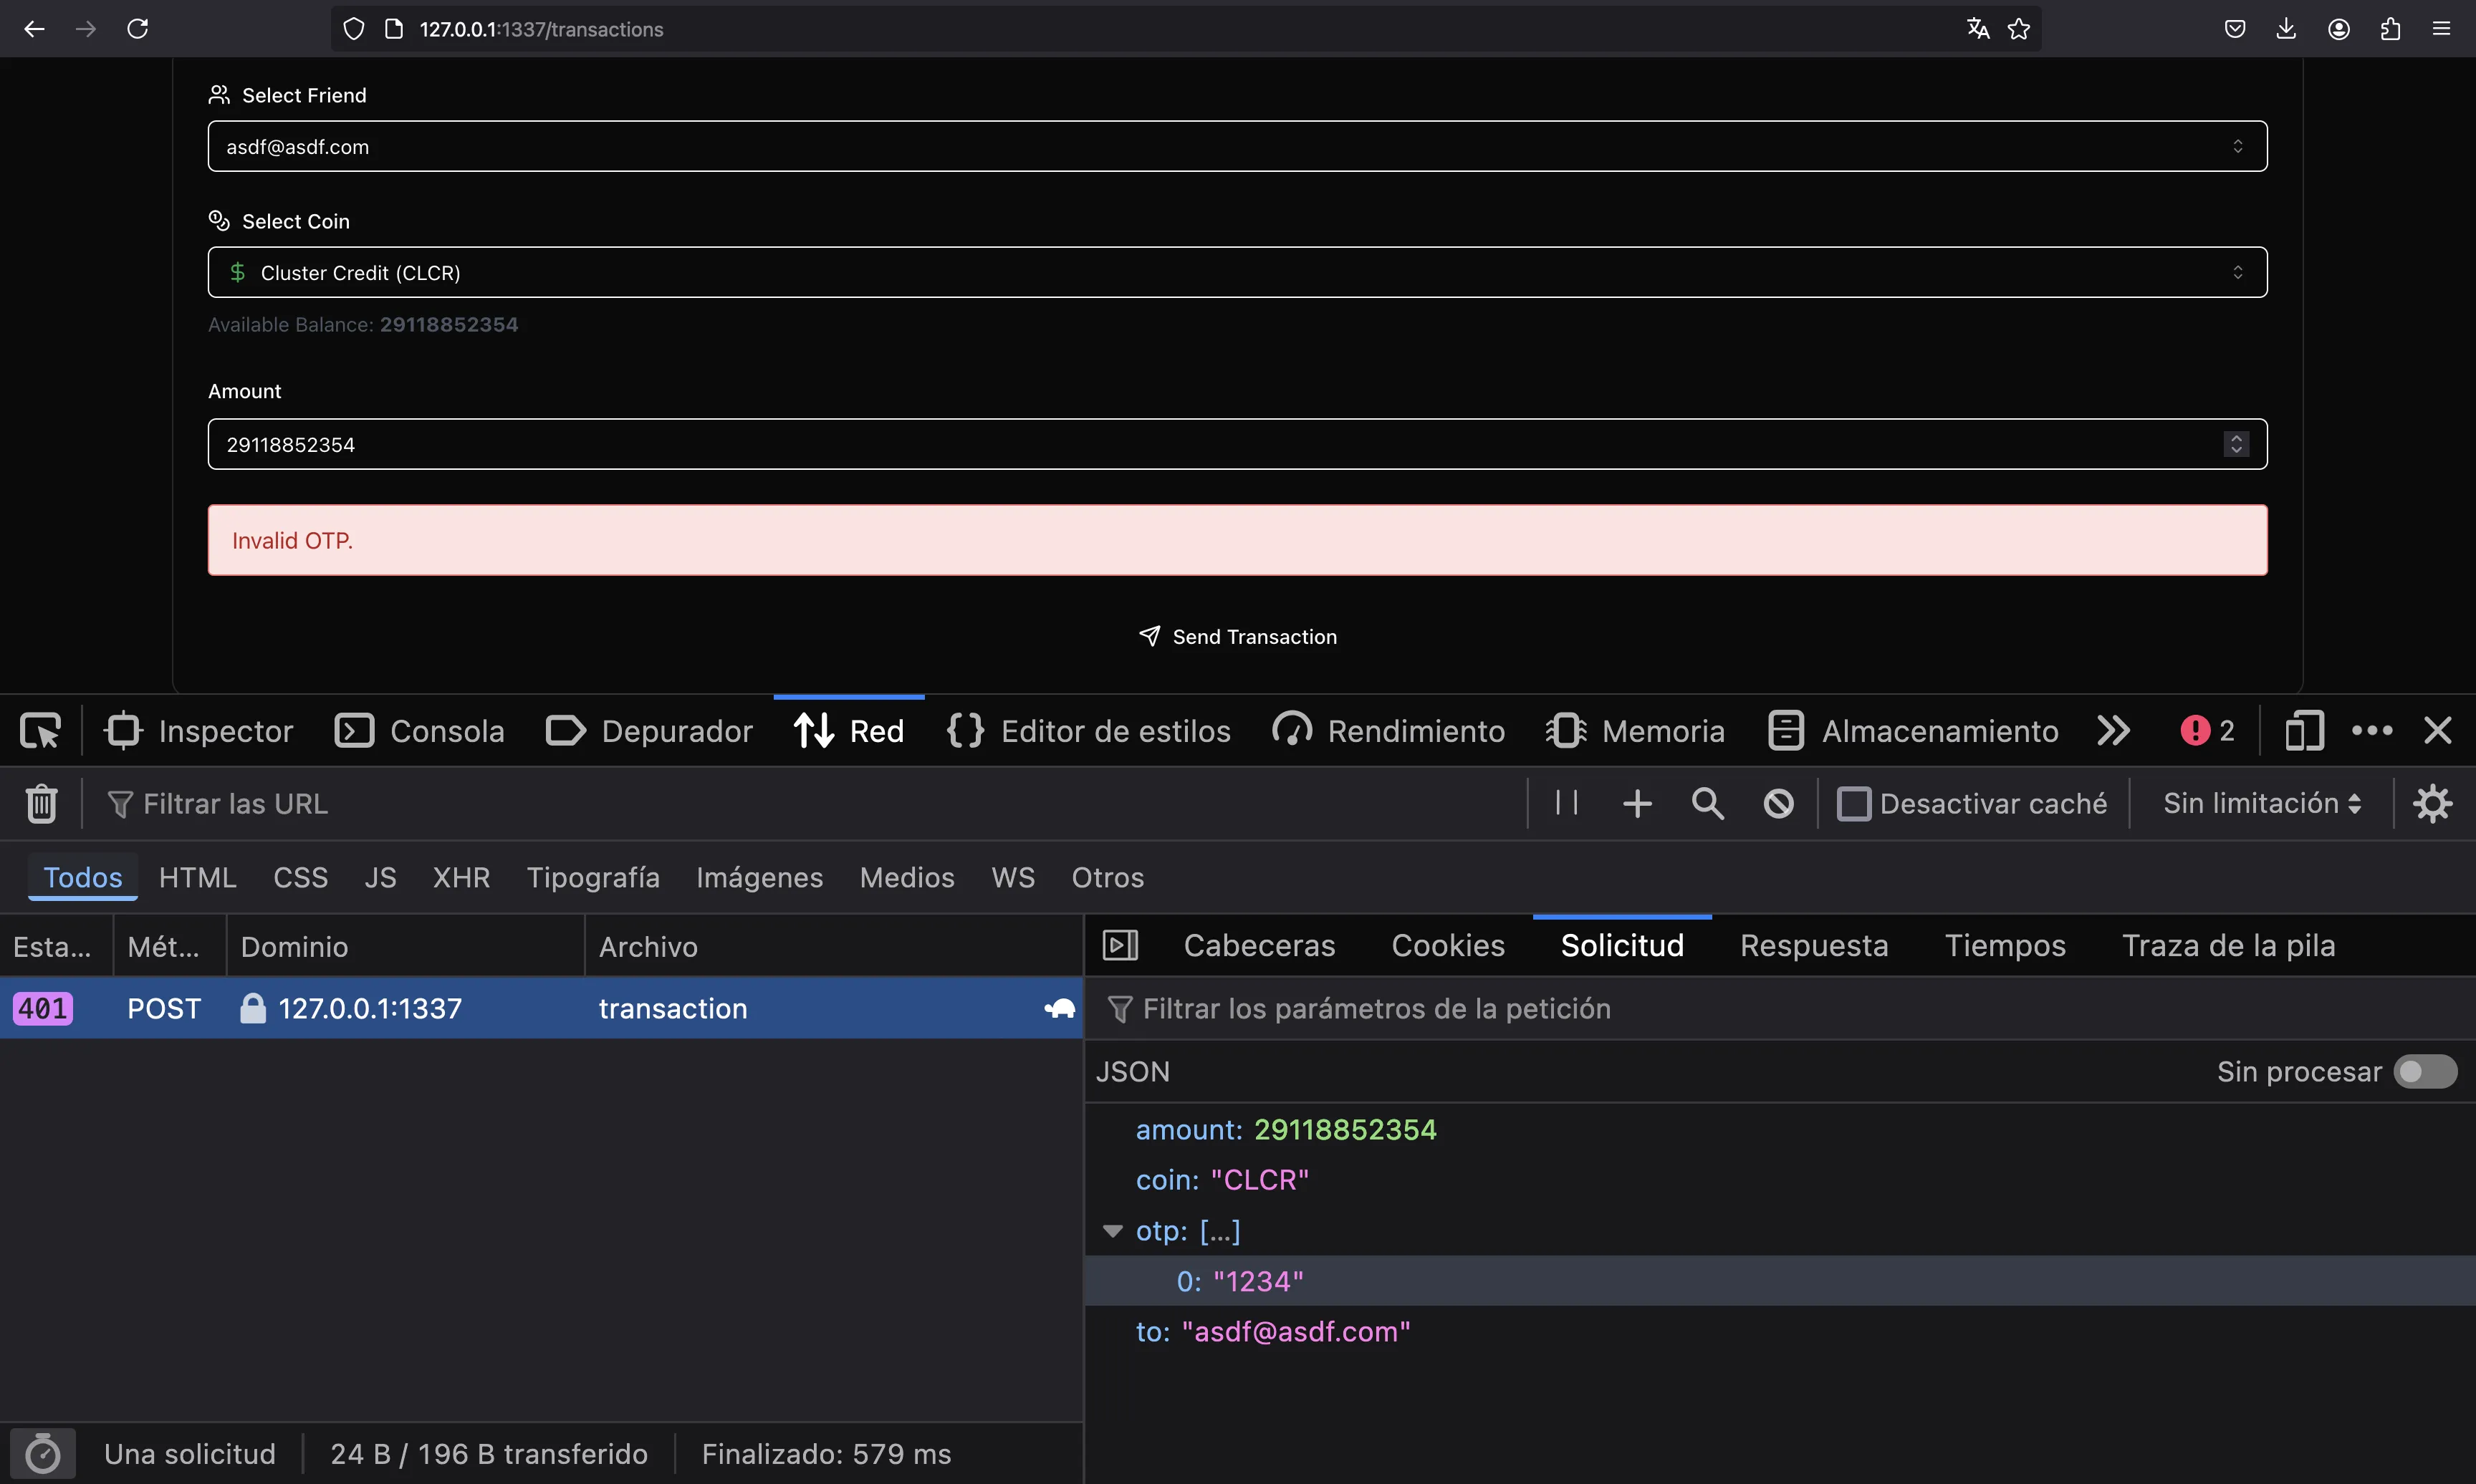Show the Traza de la pila tab
Screen dimensions: 2476x1484
(x=2228, y=945)
